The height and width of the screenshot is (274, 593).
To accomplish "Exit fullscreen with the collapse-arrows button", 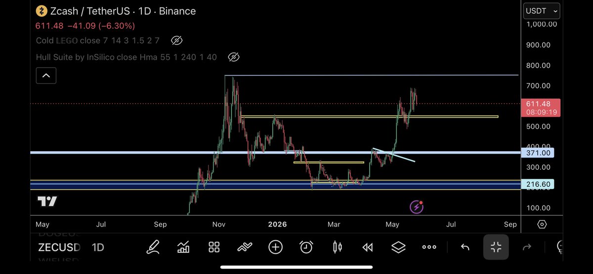I will [x=496, y=247].
